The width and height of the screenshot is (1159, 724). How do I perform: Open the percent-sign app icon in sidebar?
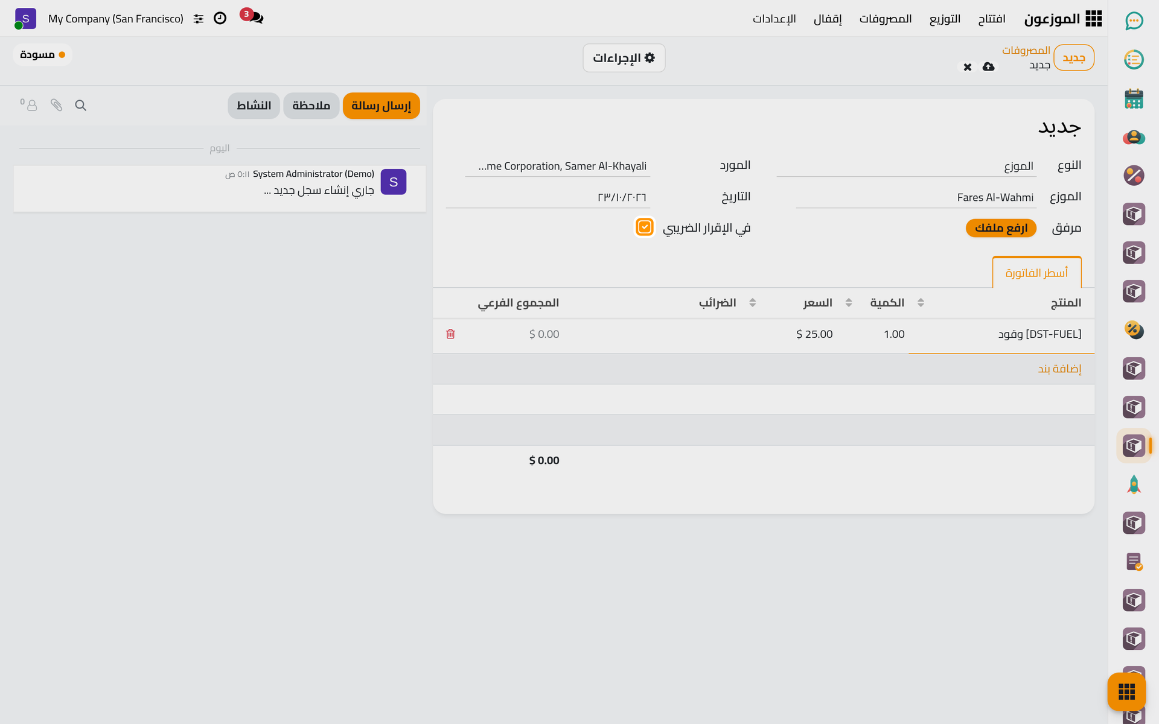1134,176
